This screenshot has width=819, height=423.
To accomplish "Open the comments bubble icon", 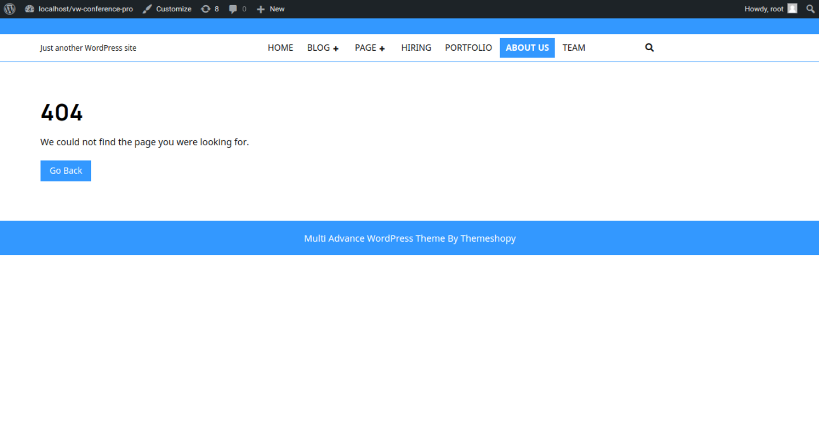I will pyautogui.click(x=233, y=9).
